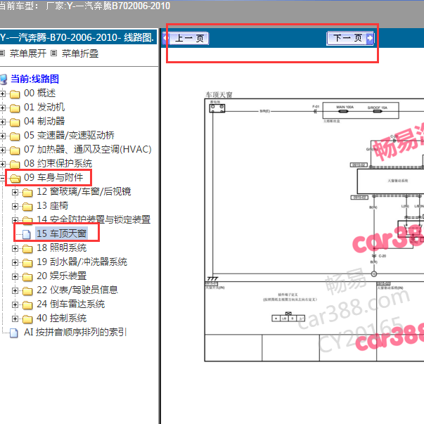The image size is (424, 424).
Task: Select 19 刮水器/冲洗器系统 label
Action: pos(82,262)
